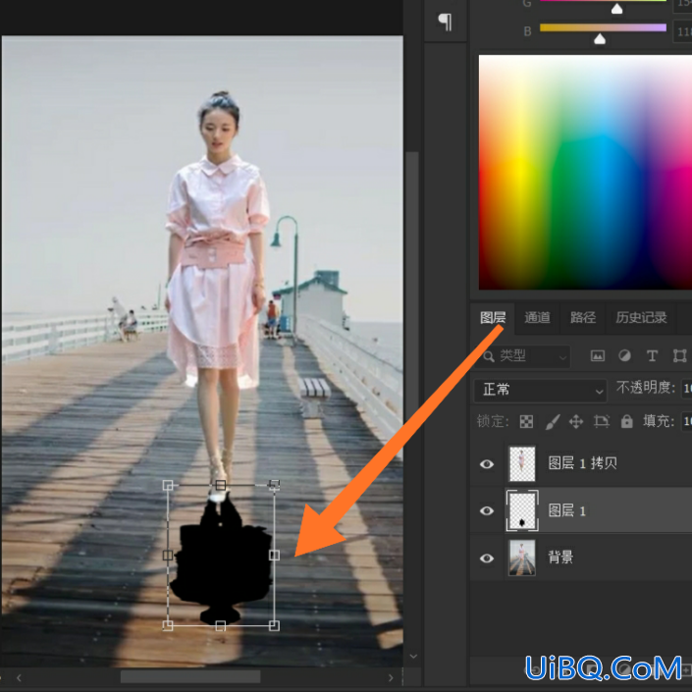Click the bottom-center transform handle

pos(221,626)
